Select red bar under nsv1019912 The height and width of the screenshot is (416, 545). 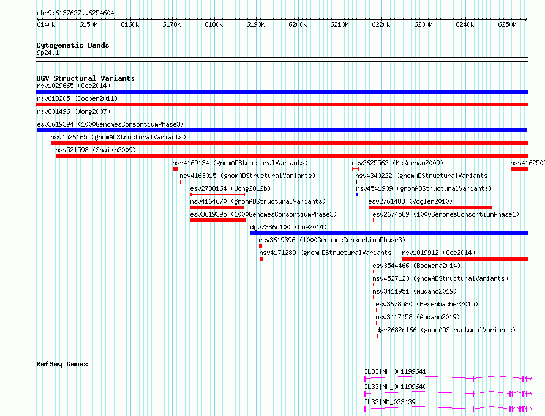pos(465,259)
